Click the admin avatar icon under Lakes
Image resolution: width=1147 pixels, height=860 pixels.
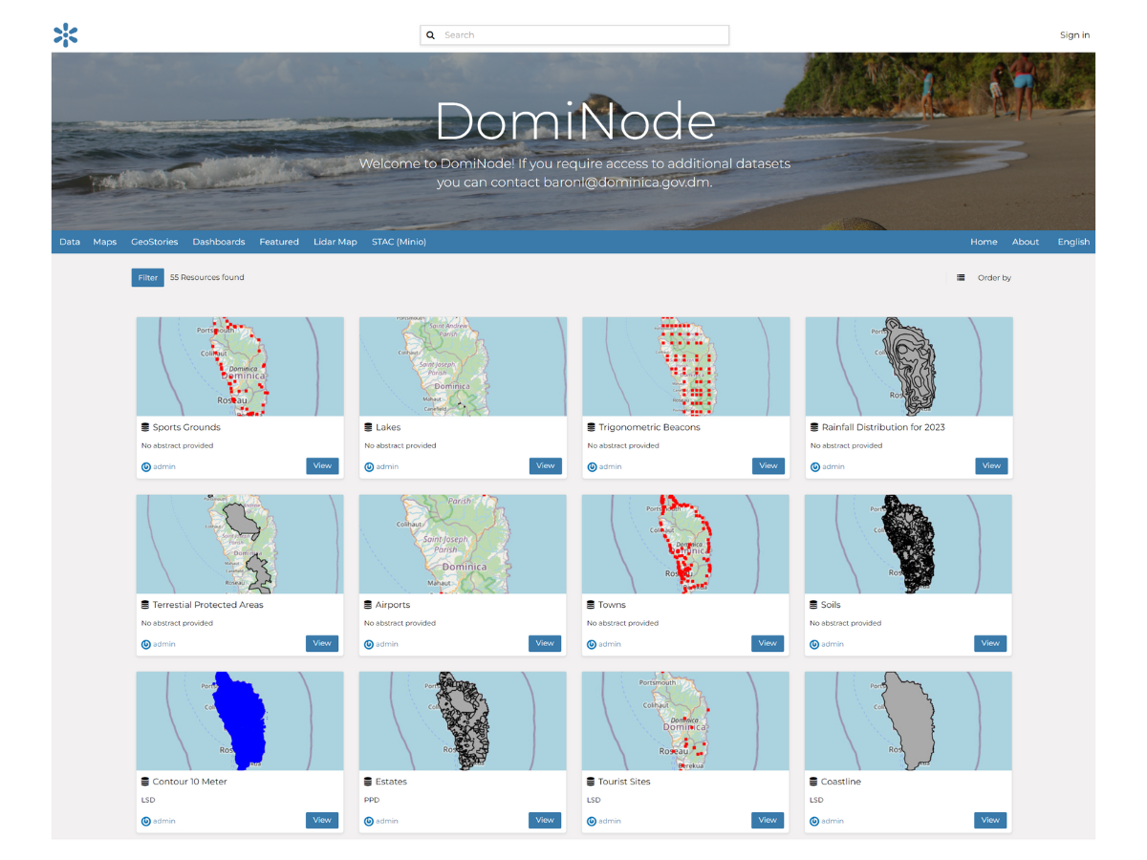coord(369,467)
